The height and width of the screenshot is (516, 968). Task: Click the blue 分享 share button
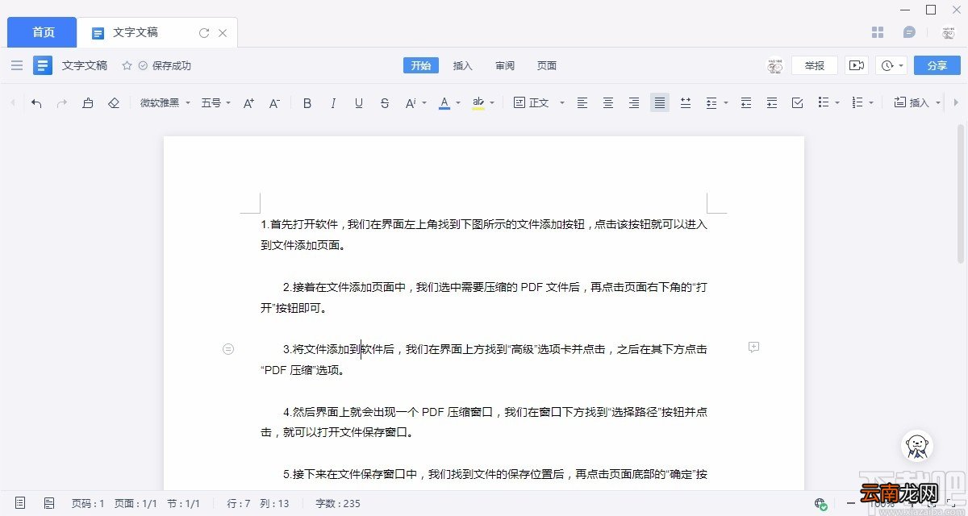[x=937, y=65]
